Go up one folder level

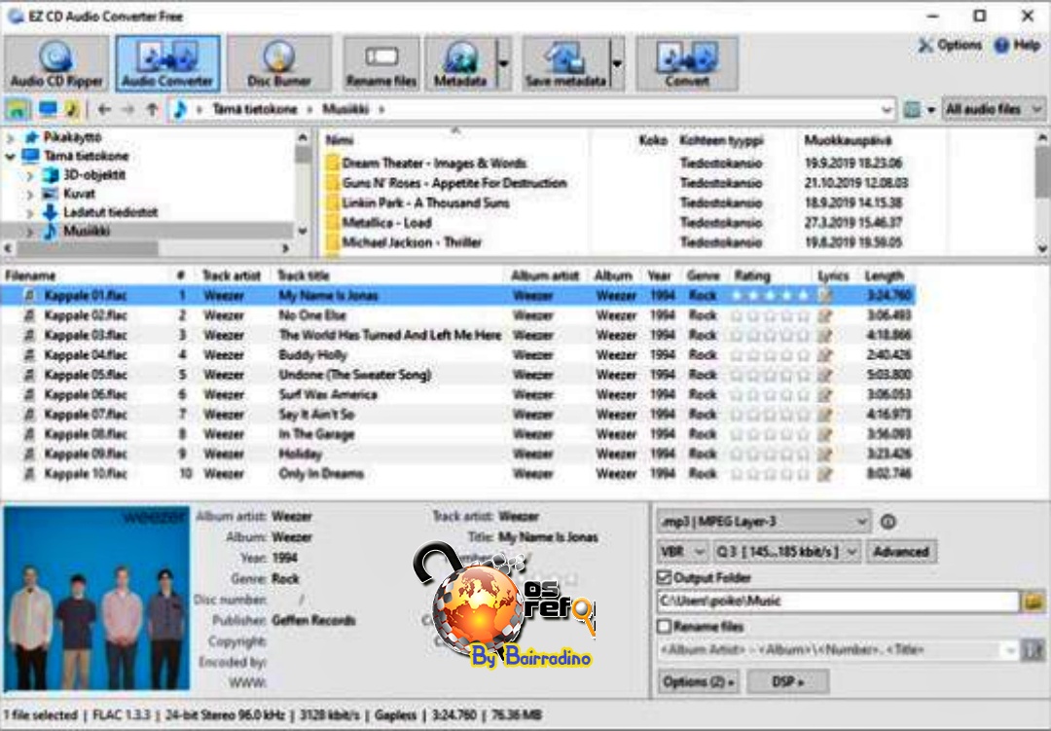(152, 109)
